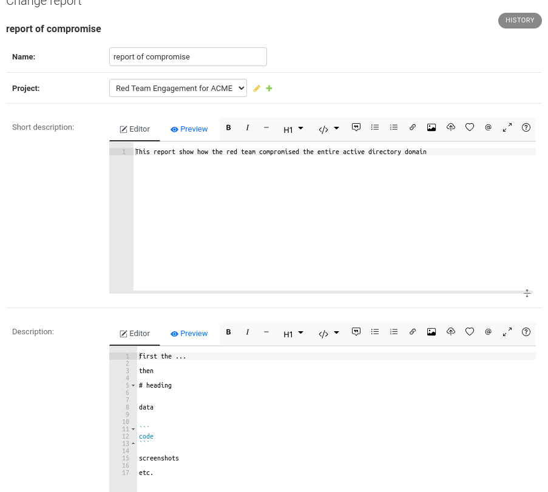Show Preview tab of Short description
This screenshot has width=548, height=492.
[x=189, y=129]
